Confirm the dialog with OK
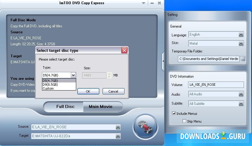 click(x=88, y=91)
